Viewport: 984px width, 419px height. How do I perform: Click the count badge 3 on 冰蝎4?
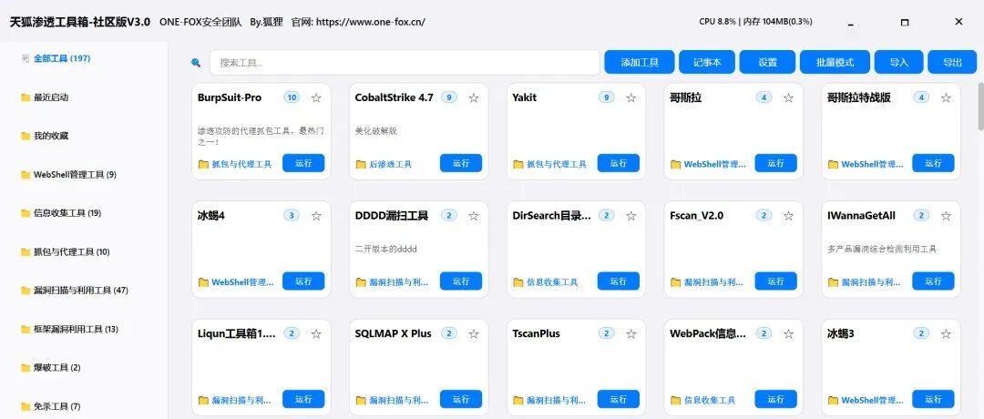[292, 215]
